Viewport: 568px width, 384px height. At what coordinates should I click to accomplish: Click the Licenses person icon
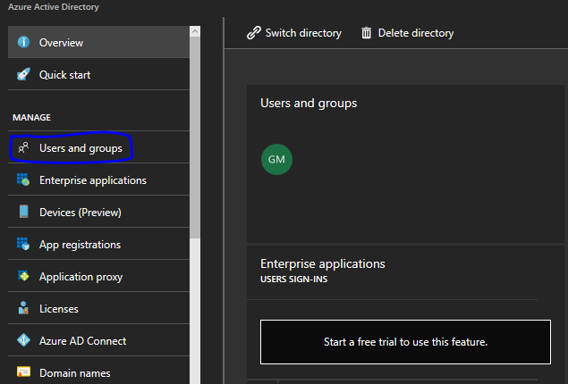tap(23, 308)
